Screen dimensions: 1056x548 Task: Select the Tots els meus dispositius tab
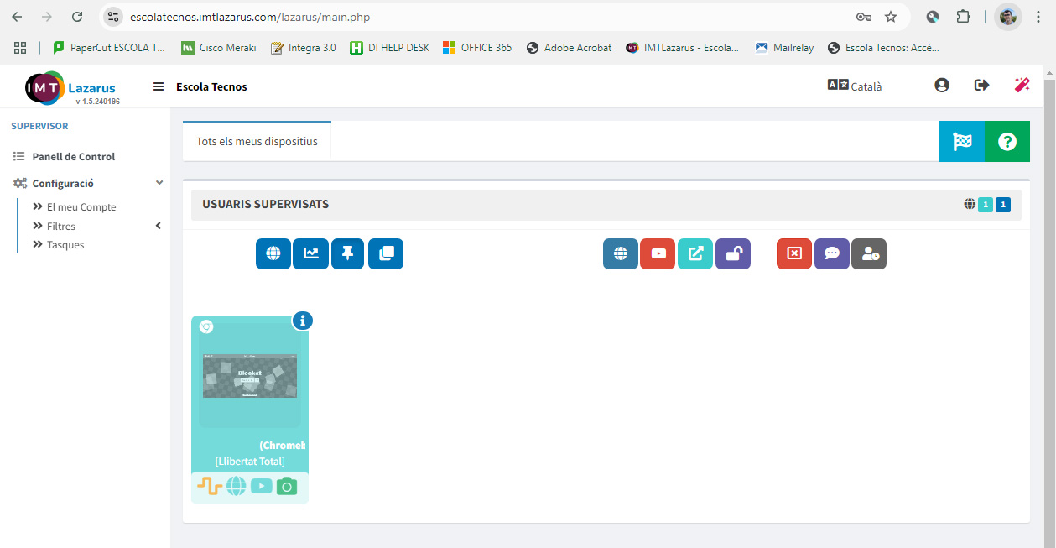257,142
